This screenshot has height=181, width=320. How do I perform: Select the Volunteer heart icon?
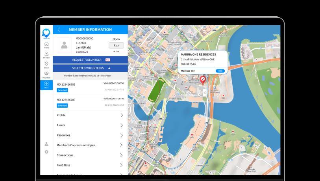pos(46,75)
